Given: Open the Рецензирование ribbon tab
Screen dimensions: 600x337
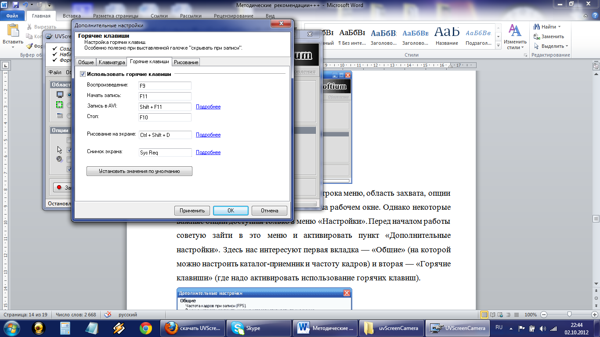Looking at the screenshot, I should coord(234,16).
